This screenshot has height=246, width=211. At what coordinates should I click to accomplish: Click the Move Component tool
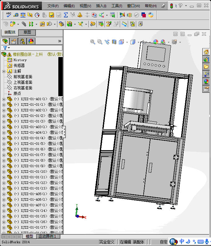(x=49, y=24)
